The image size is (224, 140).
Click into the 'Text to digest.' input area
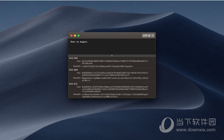(112, 47)
